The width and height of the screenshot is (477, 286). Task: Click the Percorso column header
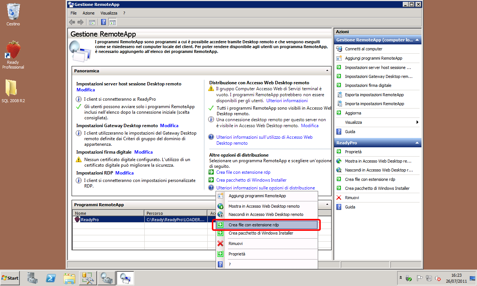(x=176, y=213)
